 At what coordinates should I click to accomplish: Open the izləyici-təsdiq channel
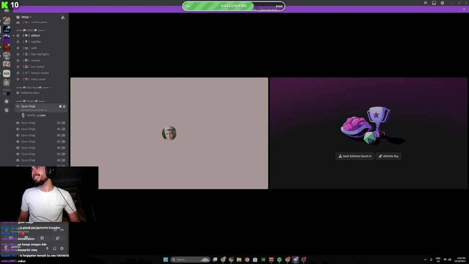[x=41, y=73]
